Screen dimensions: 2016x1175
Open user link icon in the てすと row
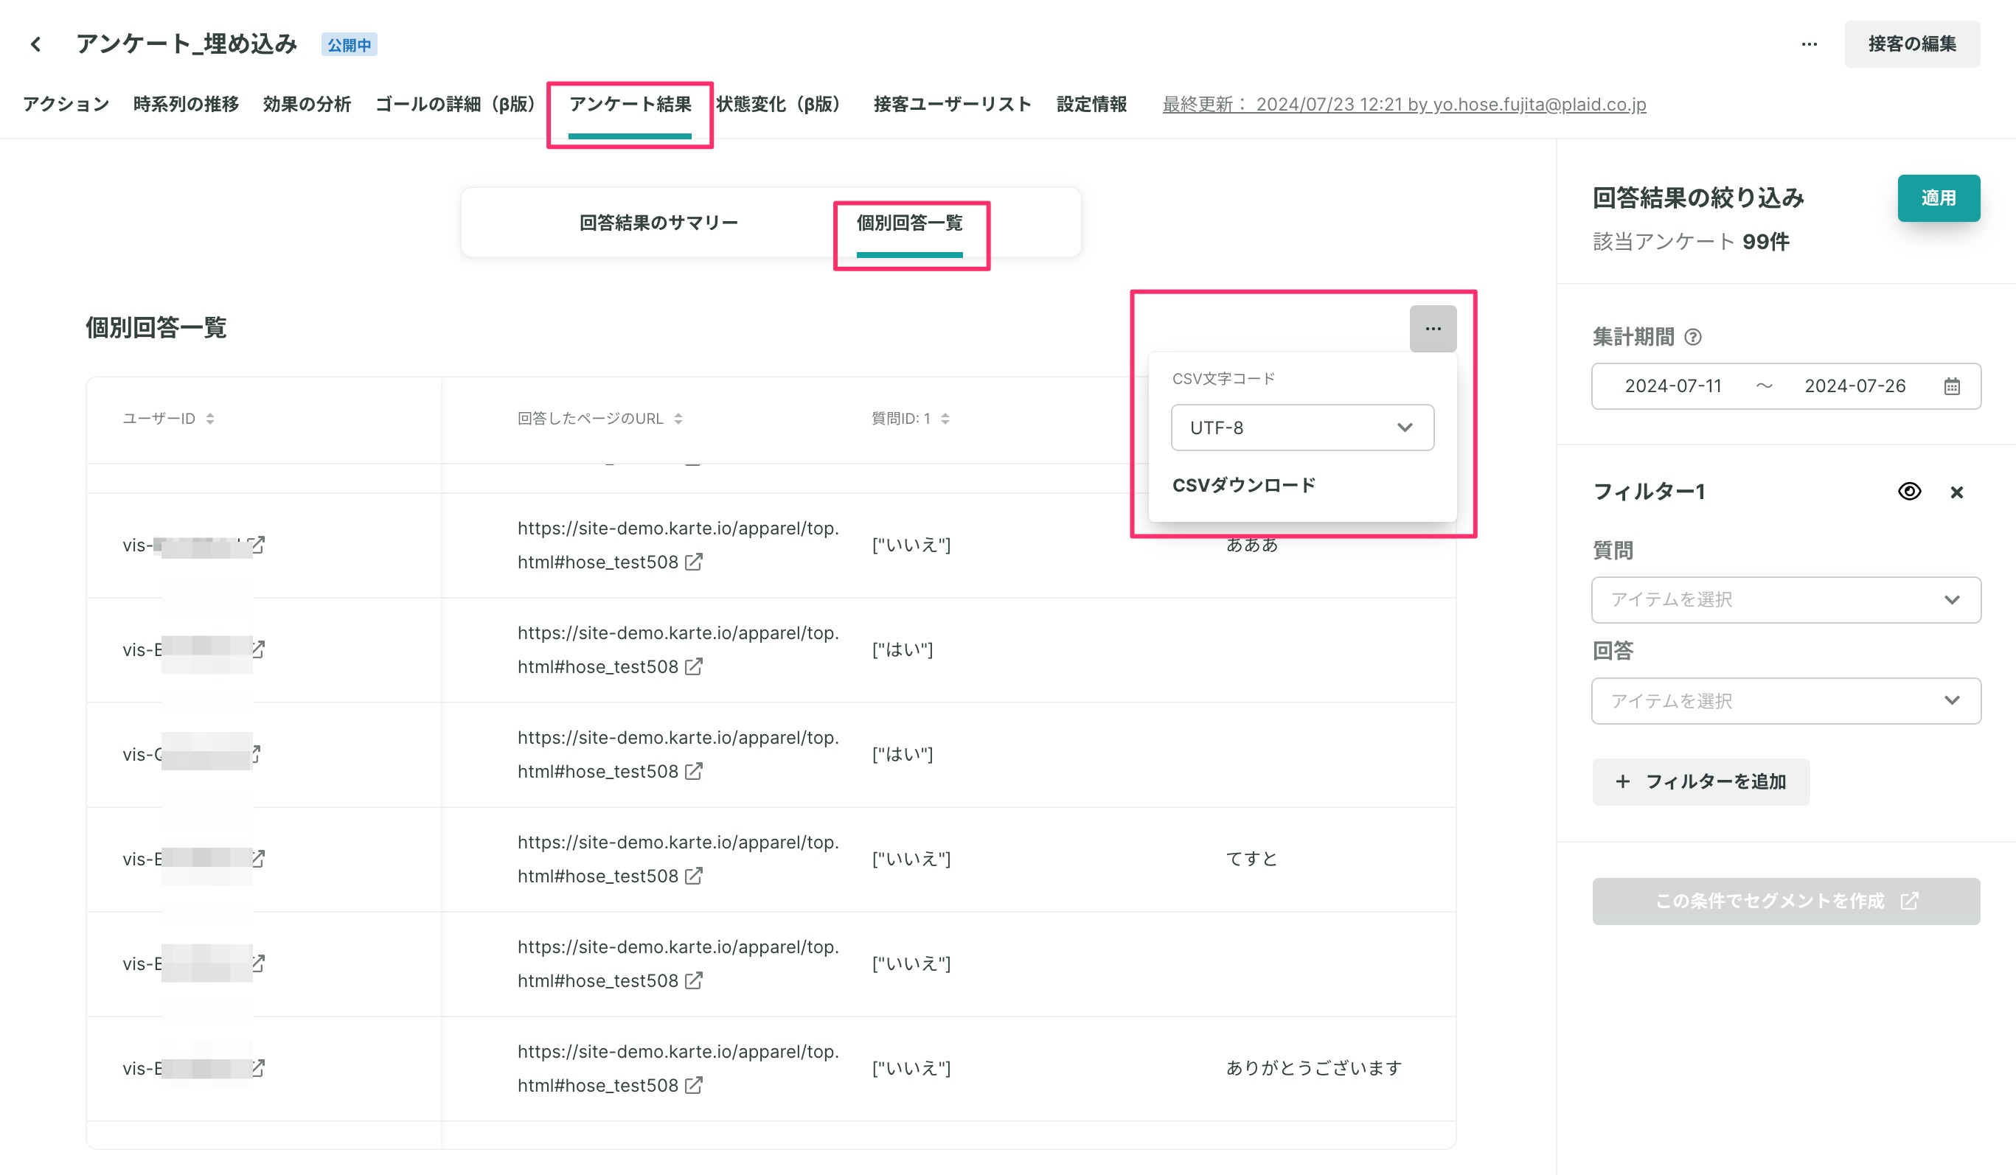point(257,858)
